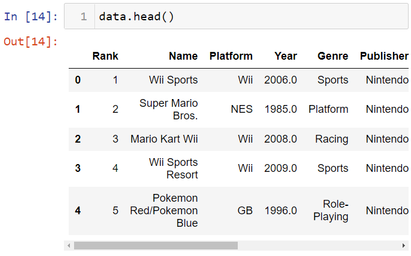Click the Platform column header
Image resolution: width=411 pixels, height=256 pixels.
(231, 56)
